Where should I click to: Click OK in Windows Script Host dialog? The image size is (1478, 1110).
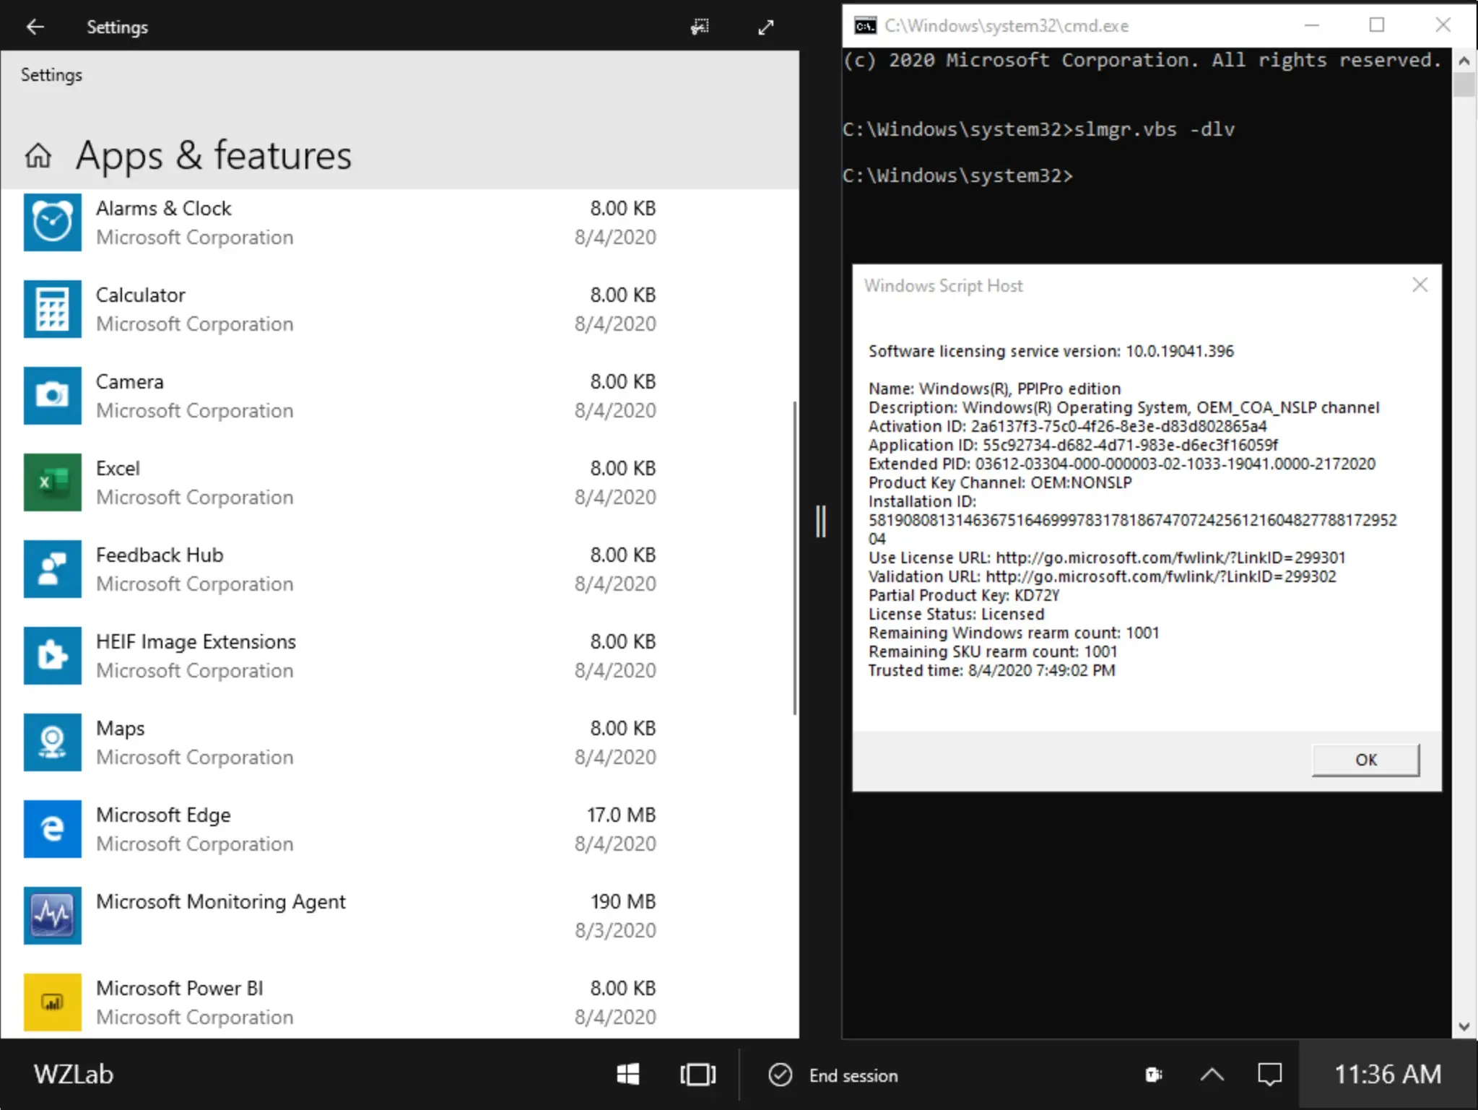point(1365,760)
